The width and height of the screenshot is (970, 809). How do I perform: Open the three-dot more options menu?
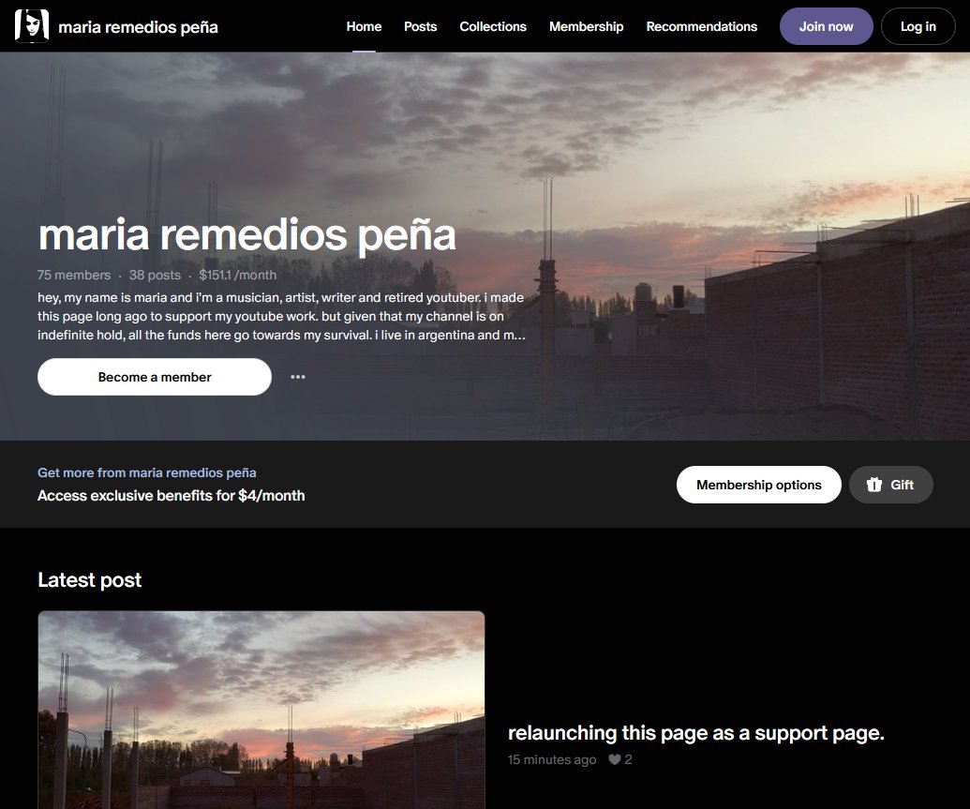(297, 377)
